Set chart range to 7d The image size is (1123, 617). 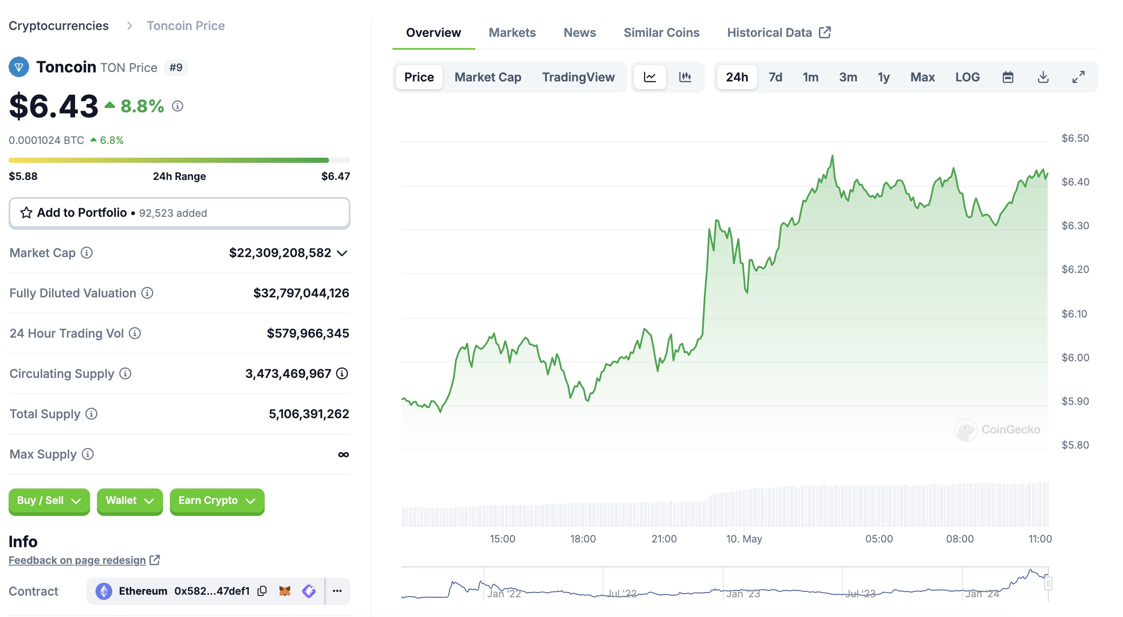[775, 77]
